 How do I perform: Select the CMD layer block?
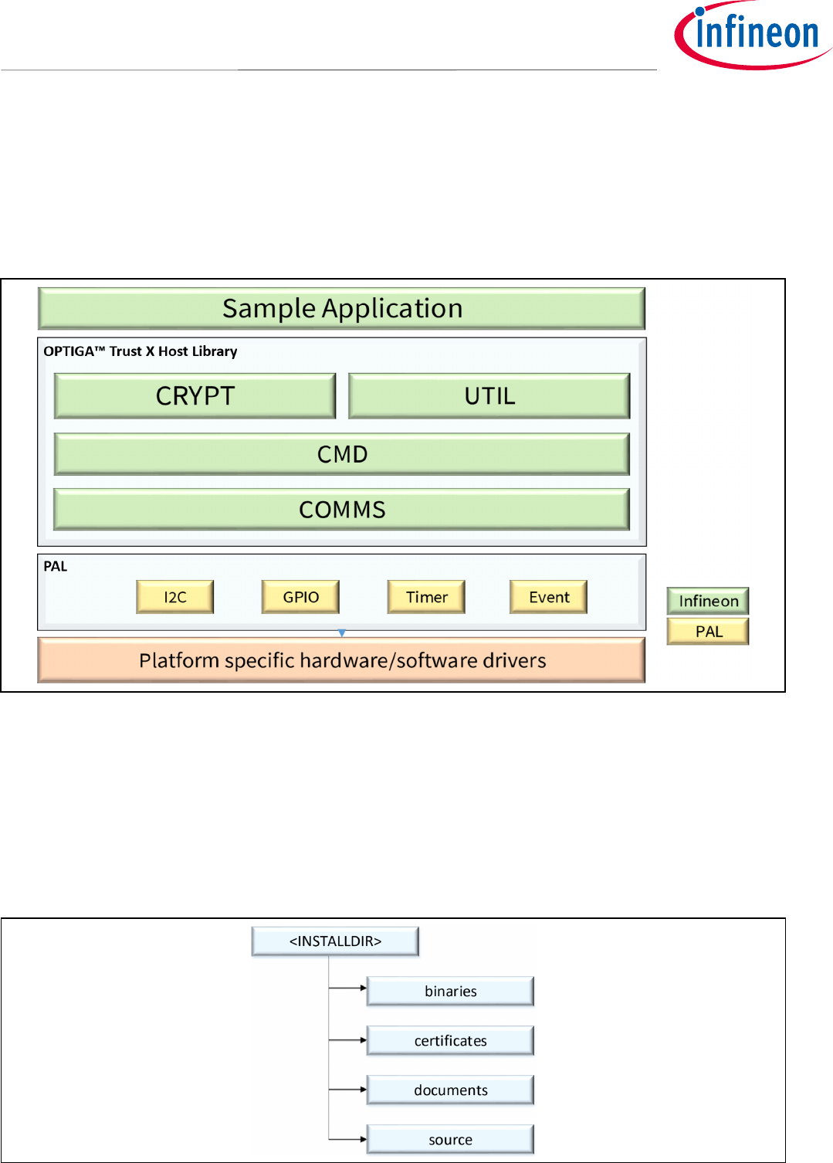[x=342, y=454]
